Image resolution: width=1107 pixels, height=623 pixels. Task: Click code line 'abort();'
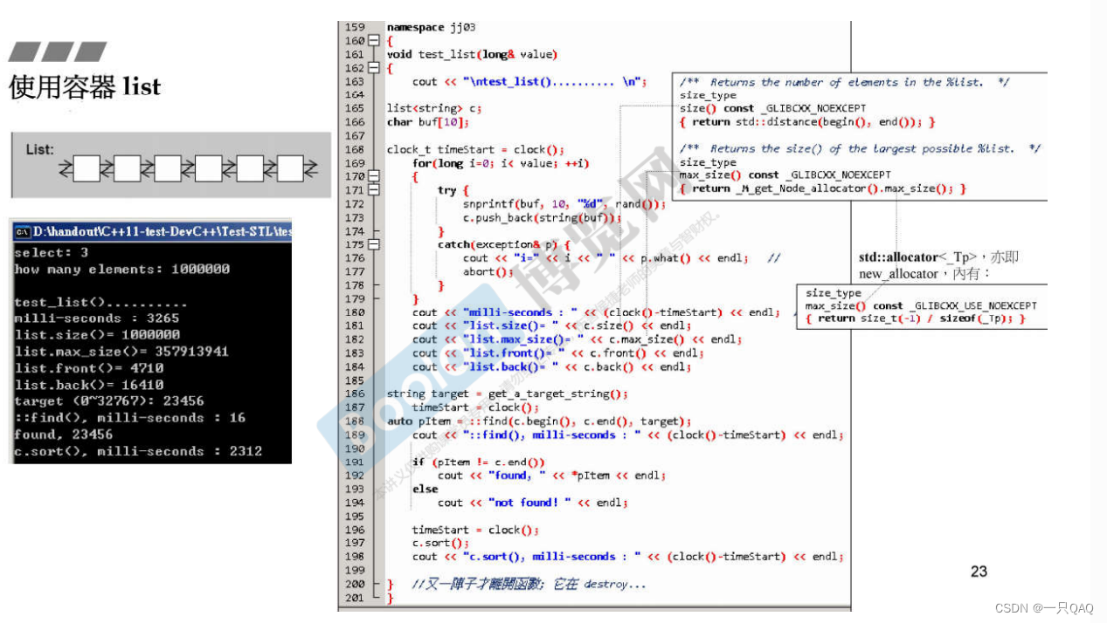point(488,271)
